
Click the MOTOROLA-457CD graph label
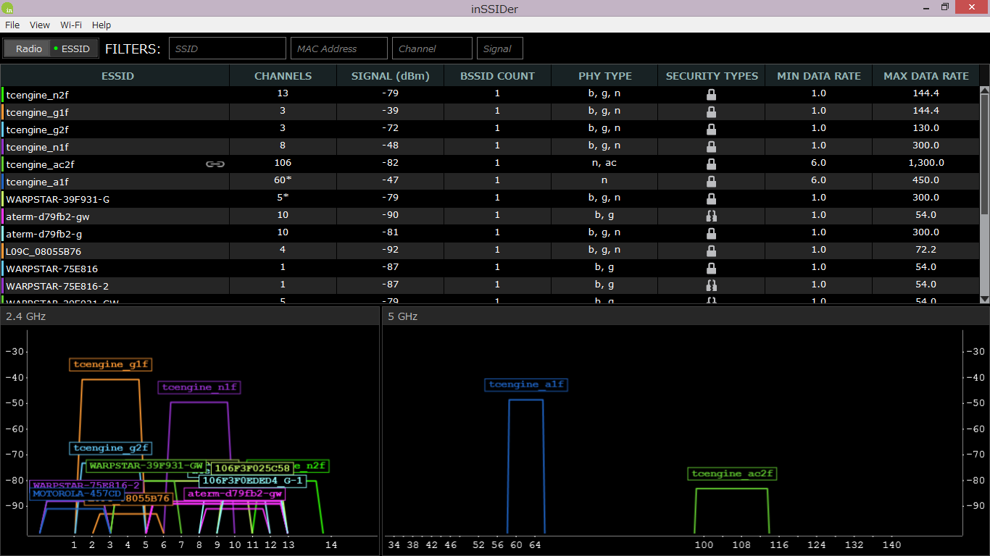click(x=77, y=494)
